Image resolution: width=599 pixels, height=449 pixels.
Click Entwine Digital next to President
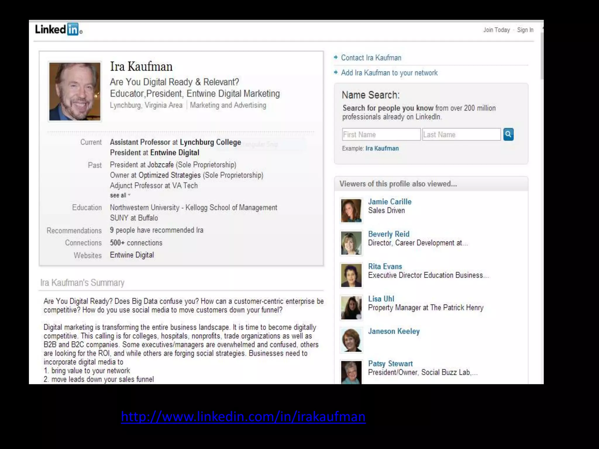click(175, 153)
